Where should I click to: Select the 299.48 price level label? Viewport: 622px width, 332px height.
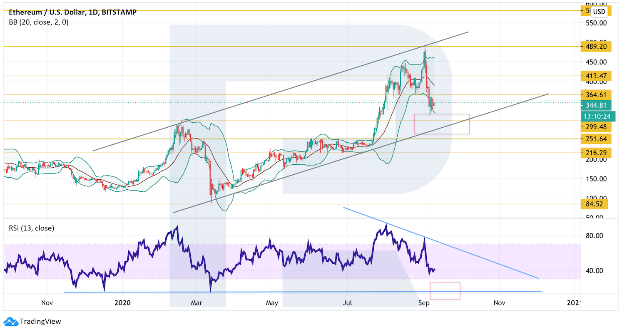pyautogui.click(x=596, y=127)
